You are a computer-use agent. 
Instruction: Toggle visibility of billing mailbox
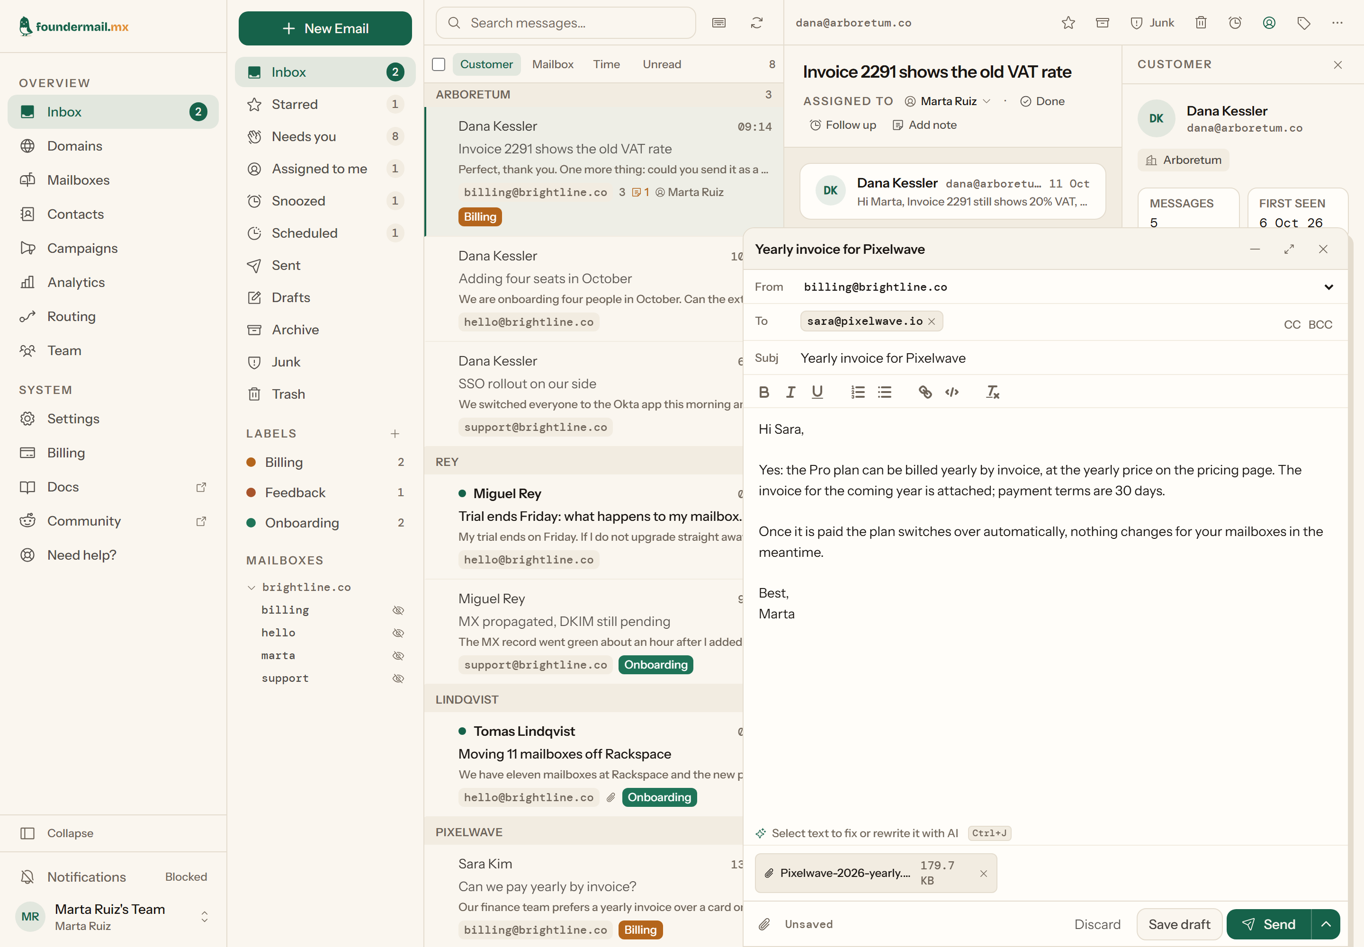click(398, 610)
